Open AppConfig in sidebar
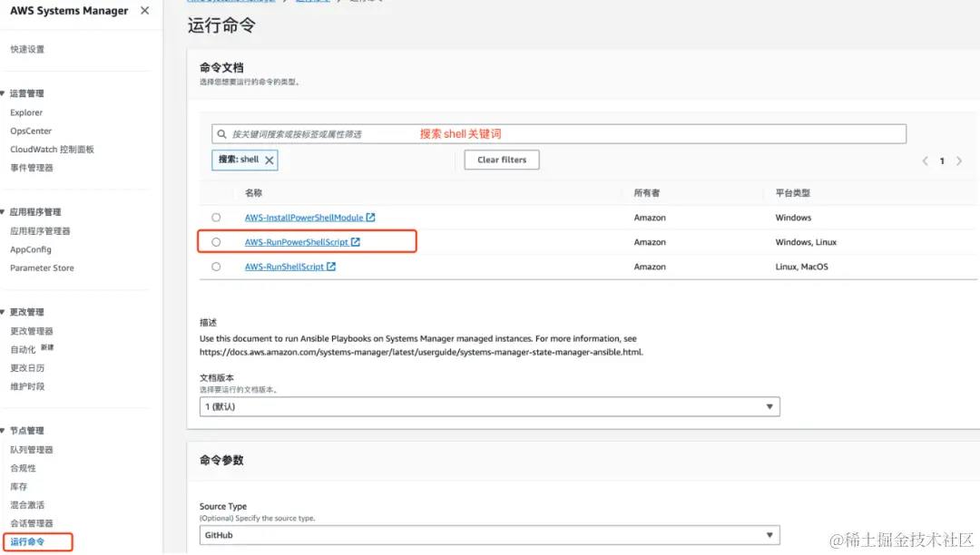This screenshot has height=555, width=980. 31,249
